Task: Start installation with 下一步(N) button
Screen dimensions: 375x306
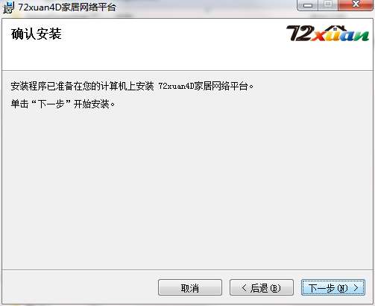Action: tap(333, 287)
